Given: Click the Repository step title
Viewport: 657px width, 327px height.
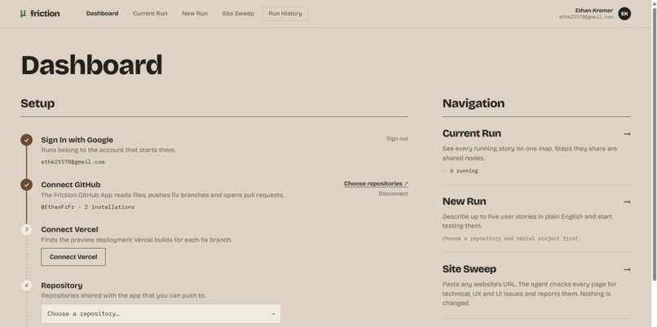Looking at the screenshot, I should click(62, 286).
